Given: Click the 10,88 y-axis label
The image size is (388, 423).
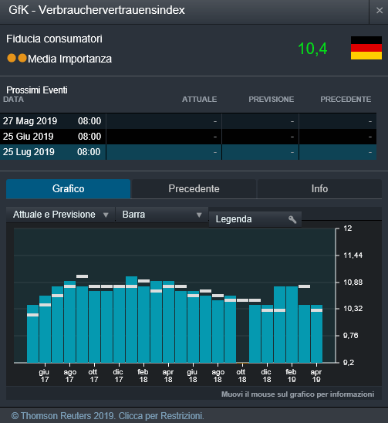Looking at the screenshot, I should (x=353, y=283).
